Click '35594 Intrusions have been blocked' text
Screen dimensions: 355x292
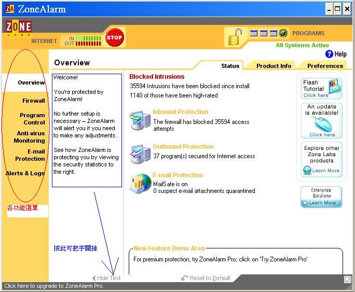pos(189,86)
